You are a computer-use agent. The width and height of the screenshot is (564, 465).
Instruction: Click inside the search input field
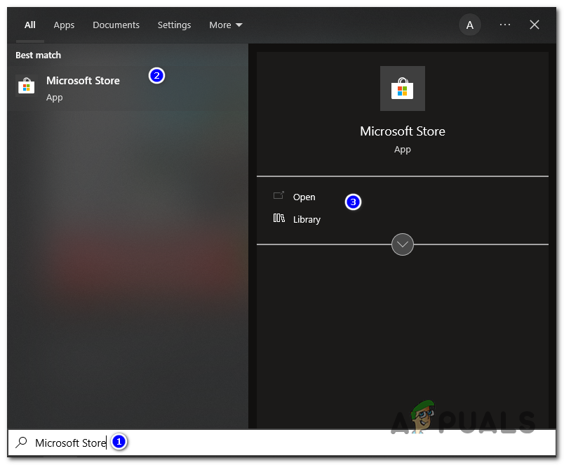click(x=70, y=443)
